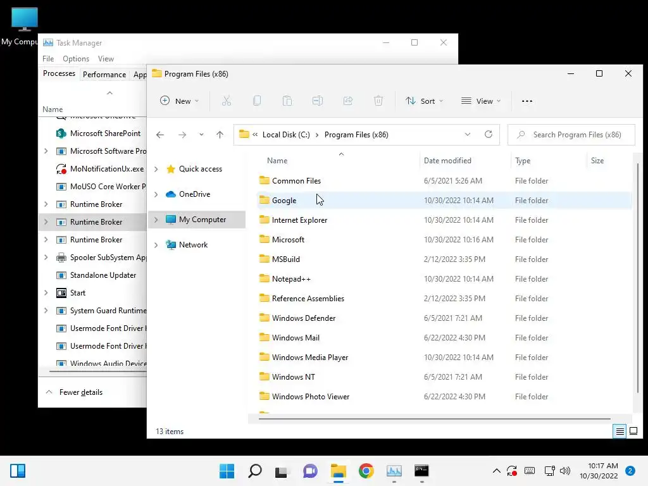The image size is (648, 486).
Task: Go back with the Back arrow
Action: pos(160,135)
